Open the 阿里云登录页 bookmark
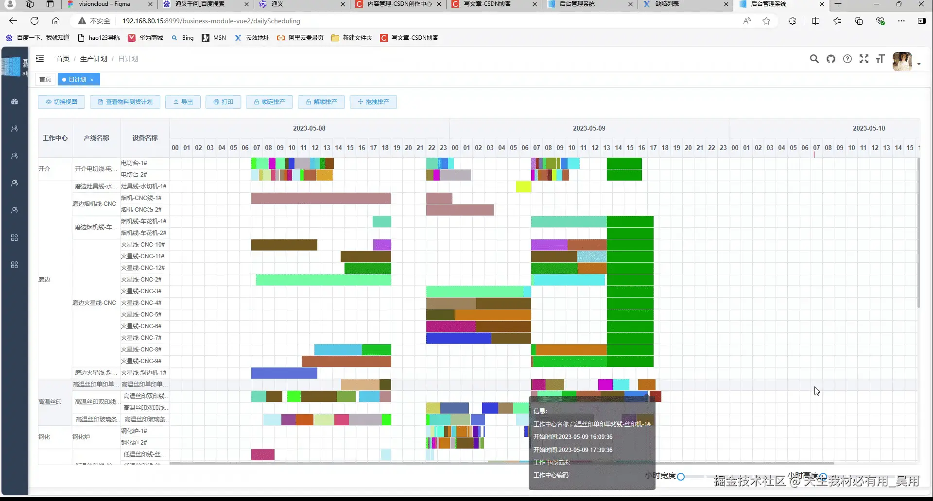This screenshot has width=933, height=501. [x=300, y=37]
